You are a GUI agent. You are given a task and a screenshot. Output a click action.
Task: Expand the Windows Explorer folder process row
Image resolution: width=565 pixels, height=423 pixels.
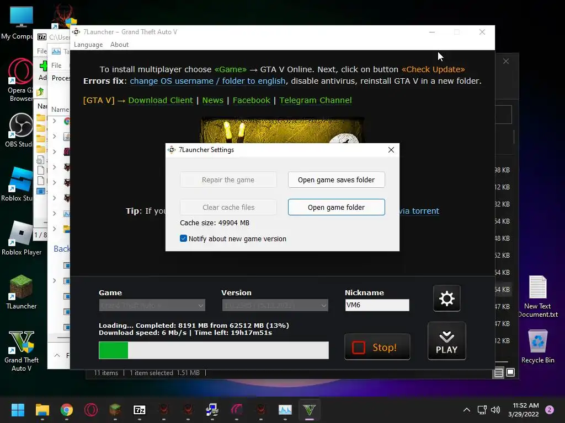pyautogui.click(x=55, y=229)
